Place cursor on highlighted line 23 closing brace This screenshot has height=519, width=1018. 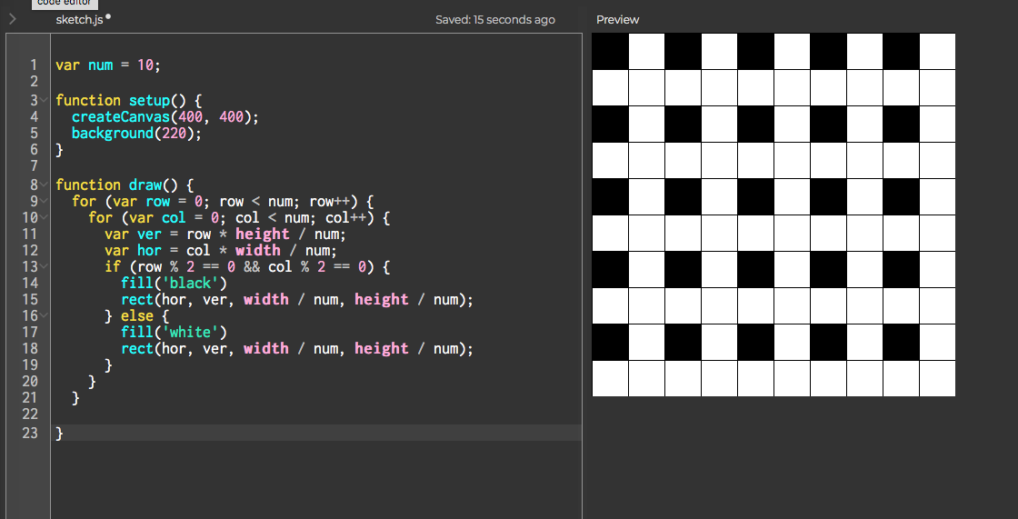click(x=60, y=434)
